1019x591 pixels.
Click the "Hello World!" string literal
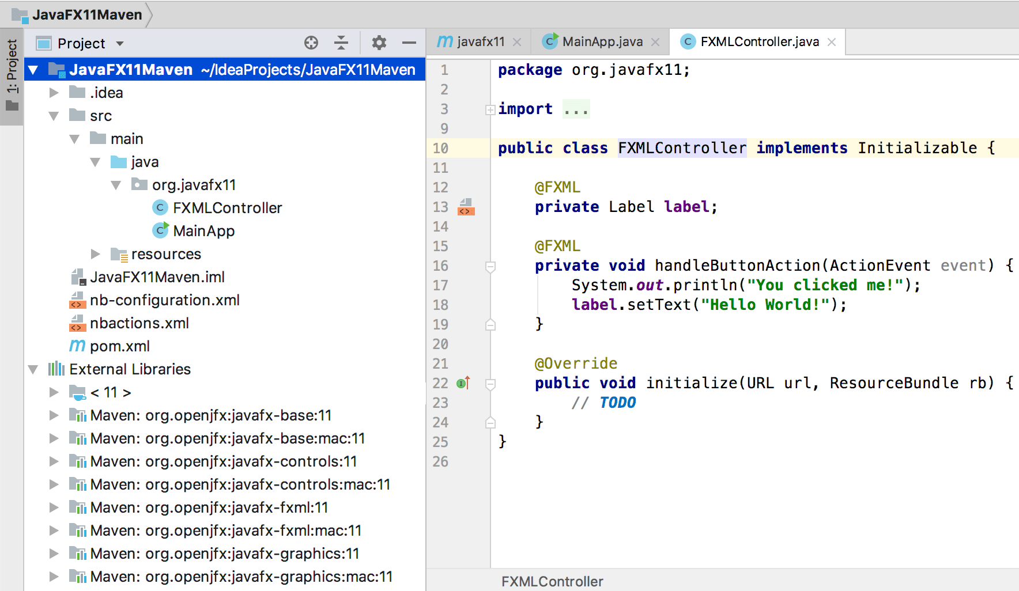pos(765,305)
